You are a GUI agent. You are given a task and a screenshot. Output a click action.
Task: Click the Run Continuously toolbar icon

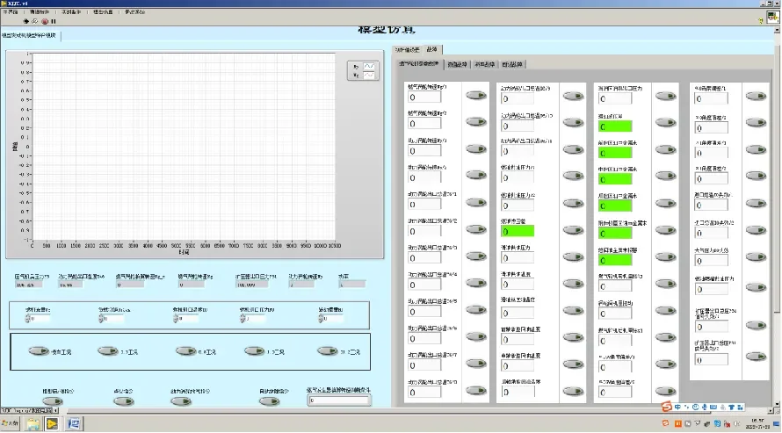point(36,21)
